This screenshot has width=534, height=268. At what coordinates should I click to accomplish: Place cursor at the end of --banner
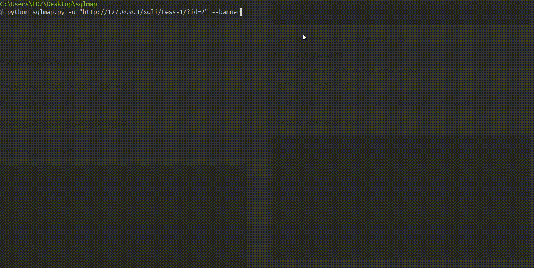click(x=241, y=12)
